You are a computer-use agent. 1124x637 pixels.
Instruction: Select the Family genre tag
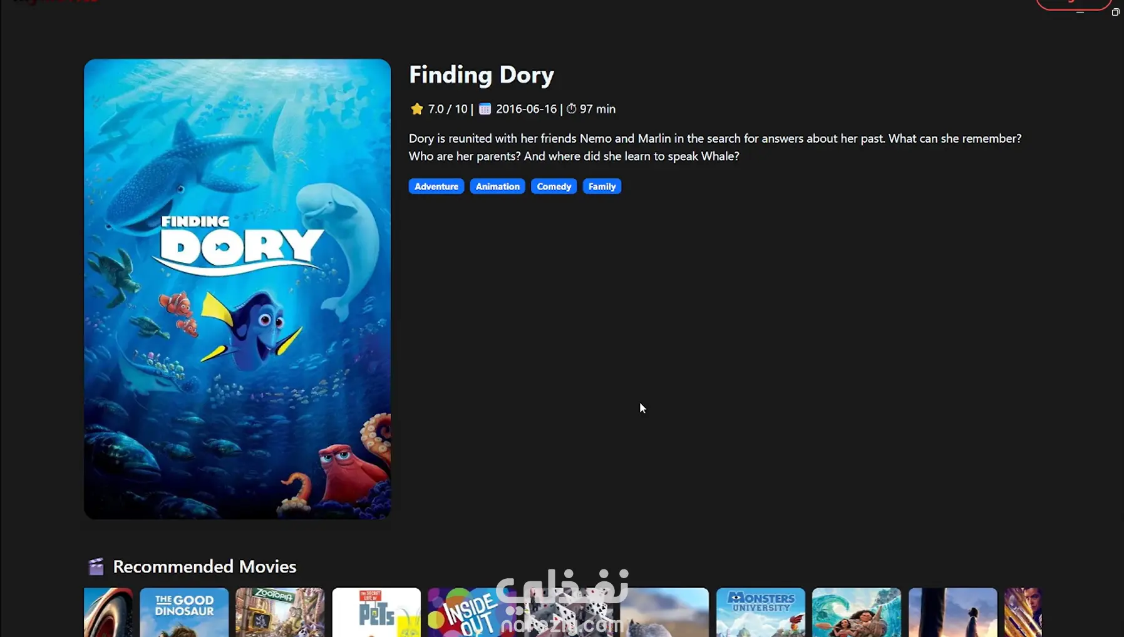pyautogui.click(x=602, y=186)
